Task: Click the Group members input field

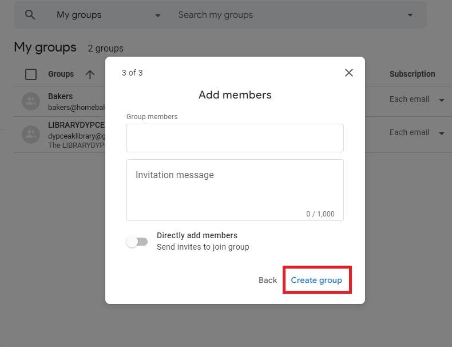Action: click(x=235, y=138)
